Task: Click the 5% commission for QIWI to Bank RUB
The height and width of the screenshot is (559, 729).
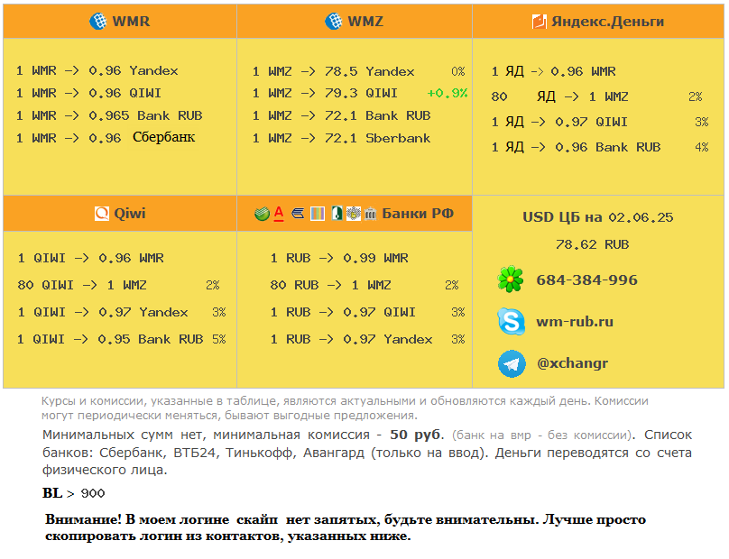Action: (219, 339)
